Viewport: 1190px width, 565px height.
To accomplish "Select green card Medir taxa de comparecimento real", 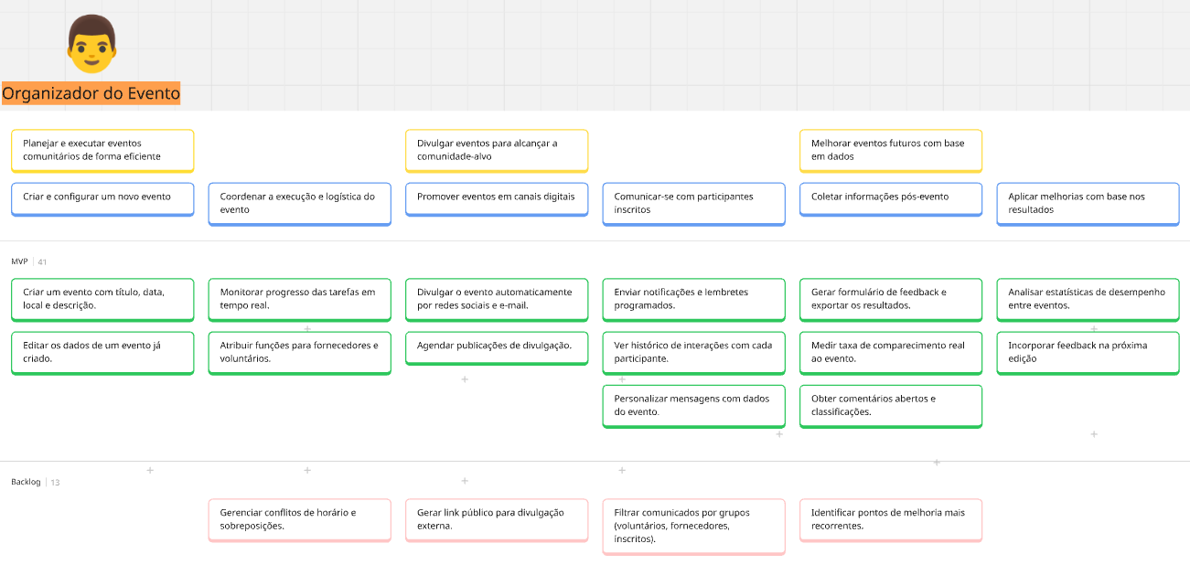I will coord(890,352).
